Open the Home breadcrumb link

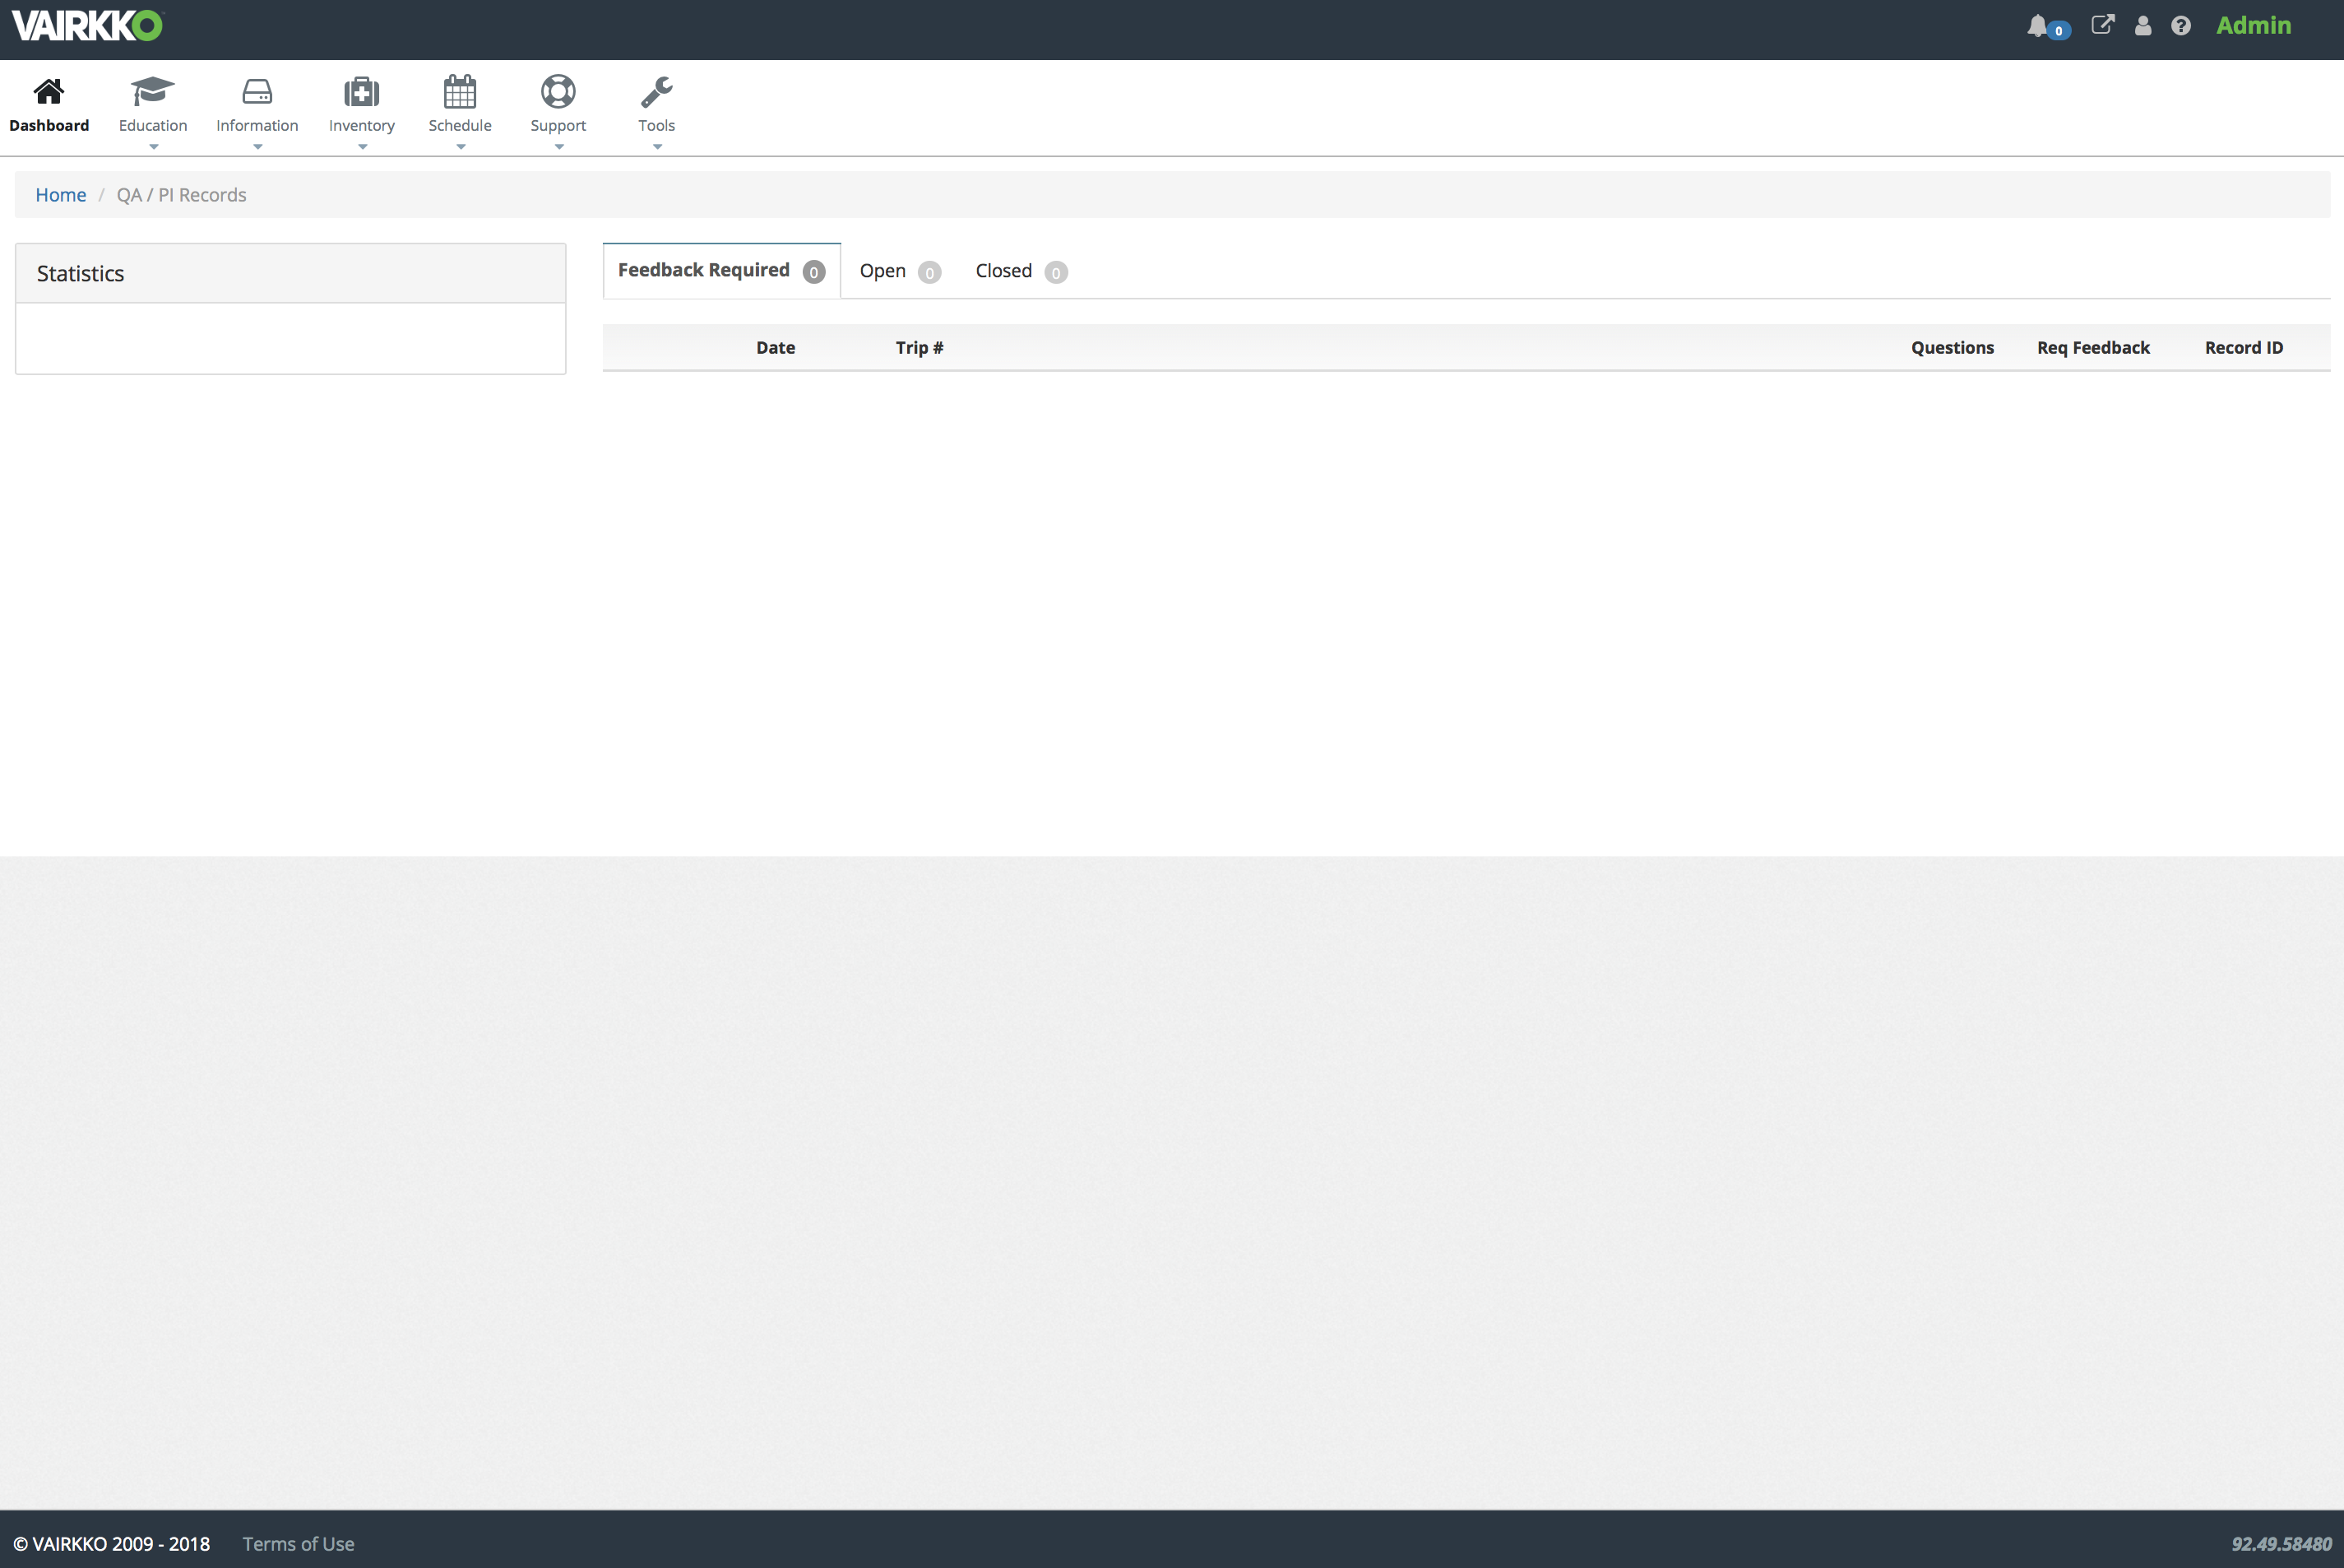coord(60,194)
